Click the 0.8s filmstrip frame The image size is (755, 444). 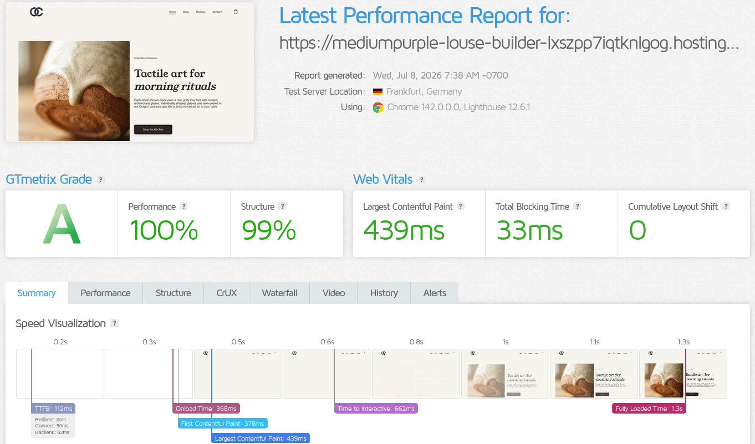pos(416,374)
